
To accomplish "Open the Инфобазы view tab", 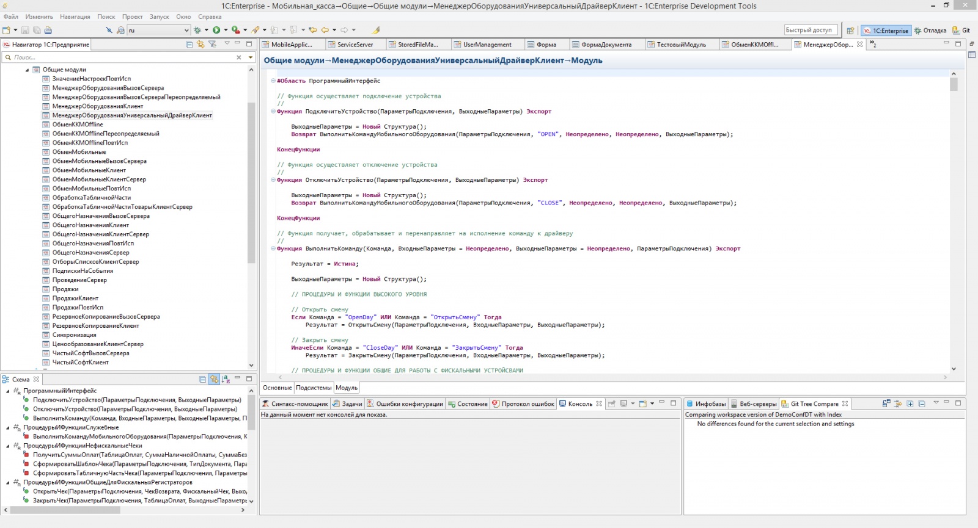I will pyautogui.click(x=705, y=403).
